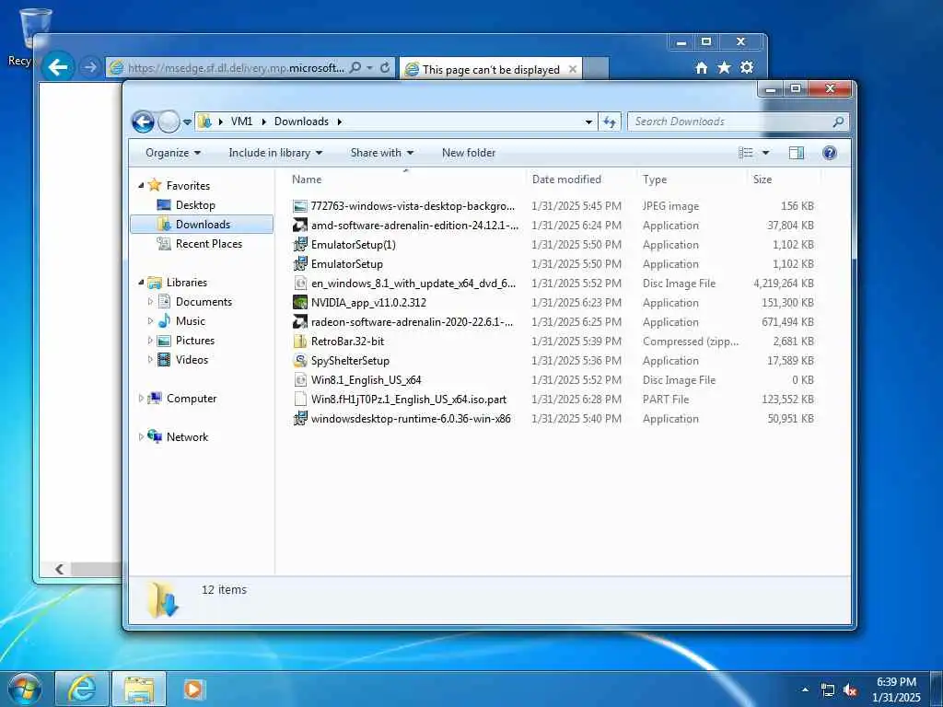Select the 772763-windows-vista-desktop-background JPEG file icon

[299, 206]
